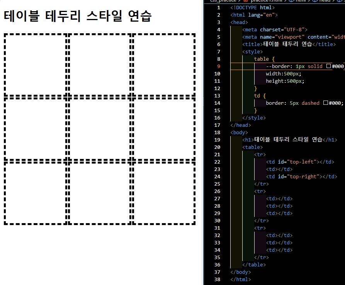
Task: Click the center cell of the dashed table
Action: pyautogui.click(x=99, y=129)
